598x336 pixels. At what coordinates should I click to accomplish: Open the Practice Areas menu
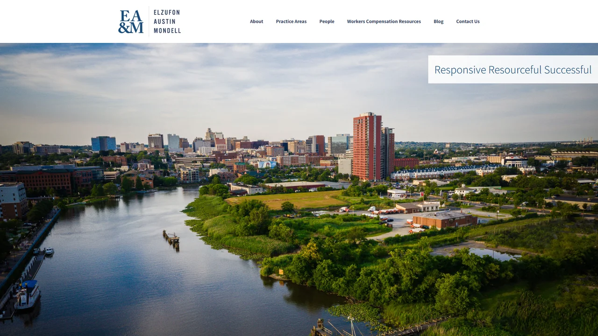coord(291,21)
